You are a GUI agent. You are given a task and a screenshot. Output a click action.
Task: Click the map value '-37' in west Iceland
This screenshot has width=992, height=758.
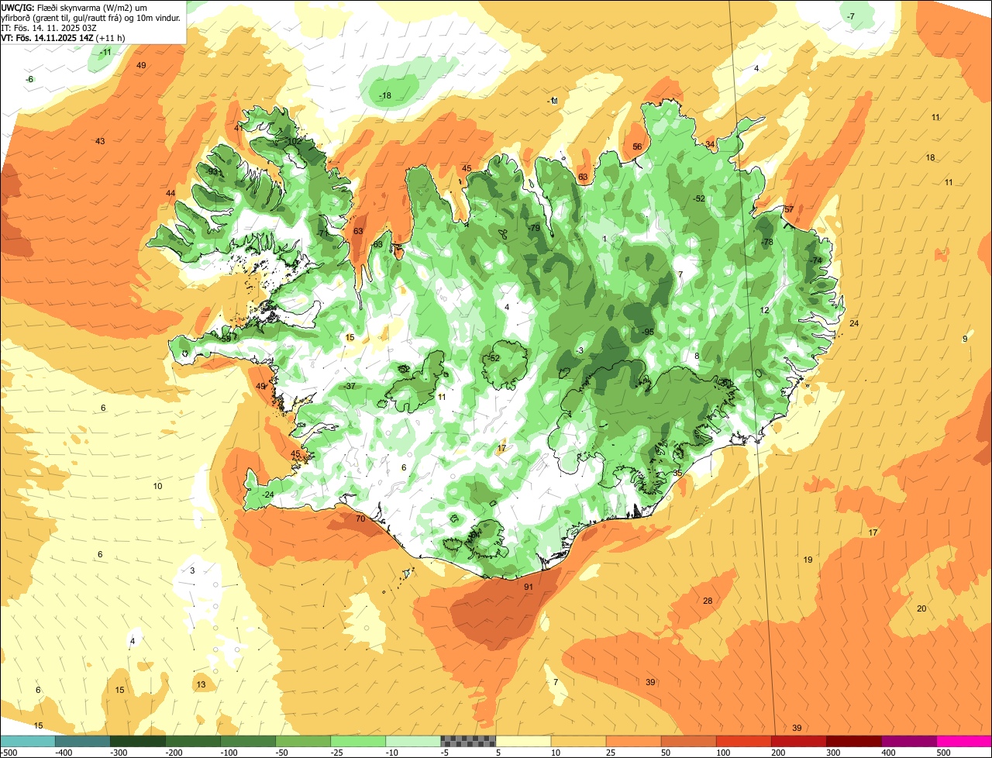(350, 386)
